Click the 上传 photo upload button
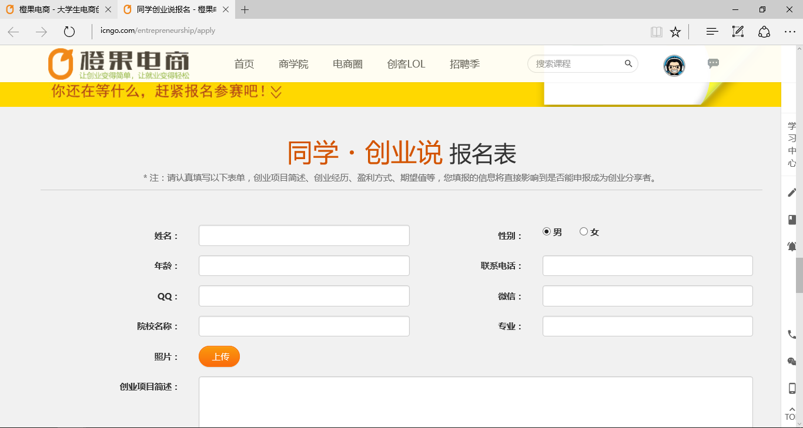The height and width of the screenshot is (428, 803). tap(219, 356)
